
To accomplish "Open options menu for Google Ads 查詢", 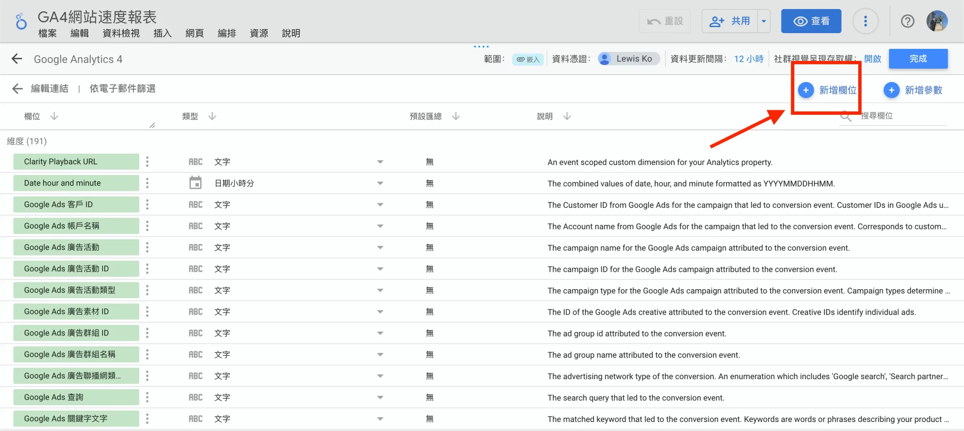I will [147, 397].
